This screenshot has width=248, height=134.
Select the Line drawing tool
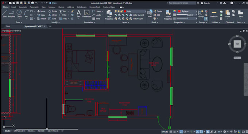pos(5,14)
